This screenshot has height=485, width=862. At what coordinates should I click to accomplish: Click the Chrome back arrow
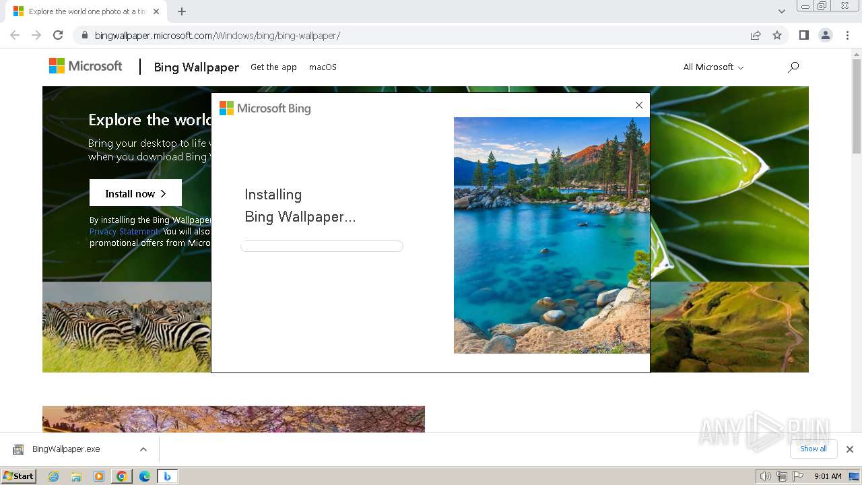[x=15, y=35]
